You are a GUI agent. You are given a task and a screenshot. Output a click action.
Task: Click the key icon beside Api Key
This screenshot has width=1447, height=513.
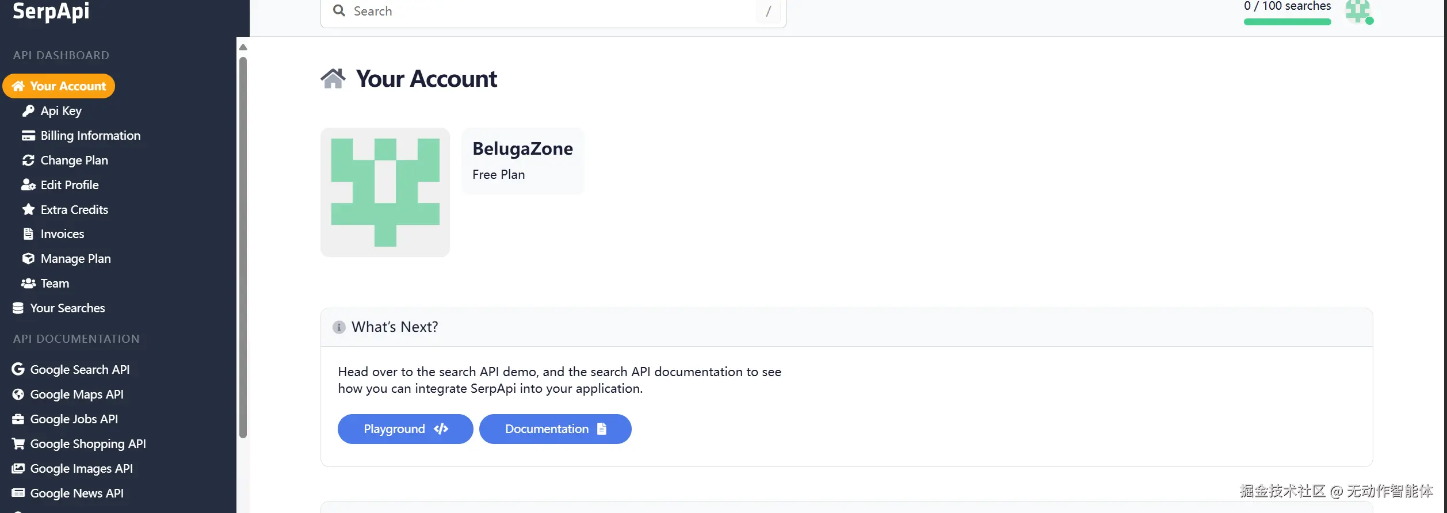pyautogui.click(x=28, y=111)
